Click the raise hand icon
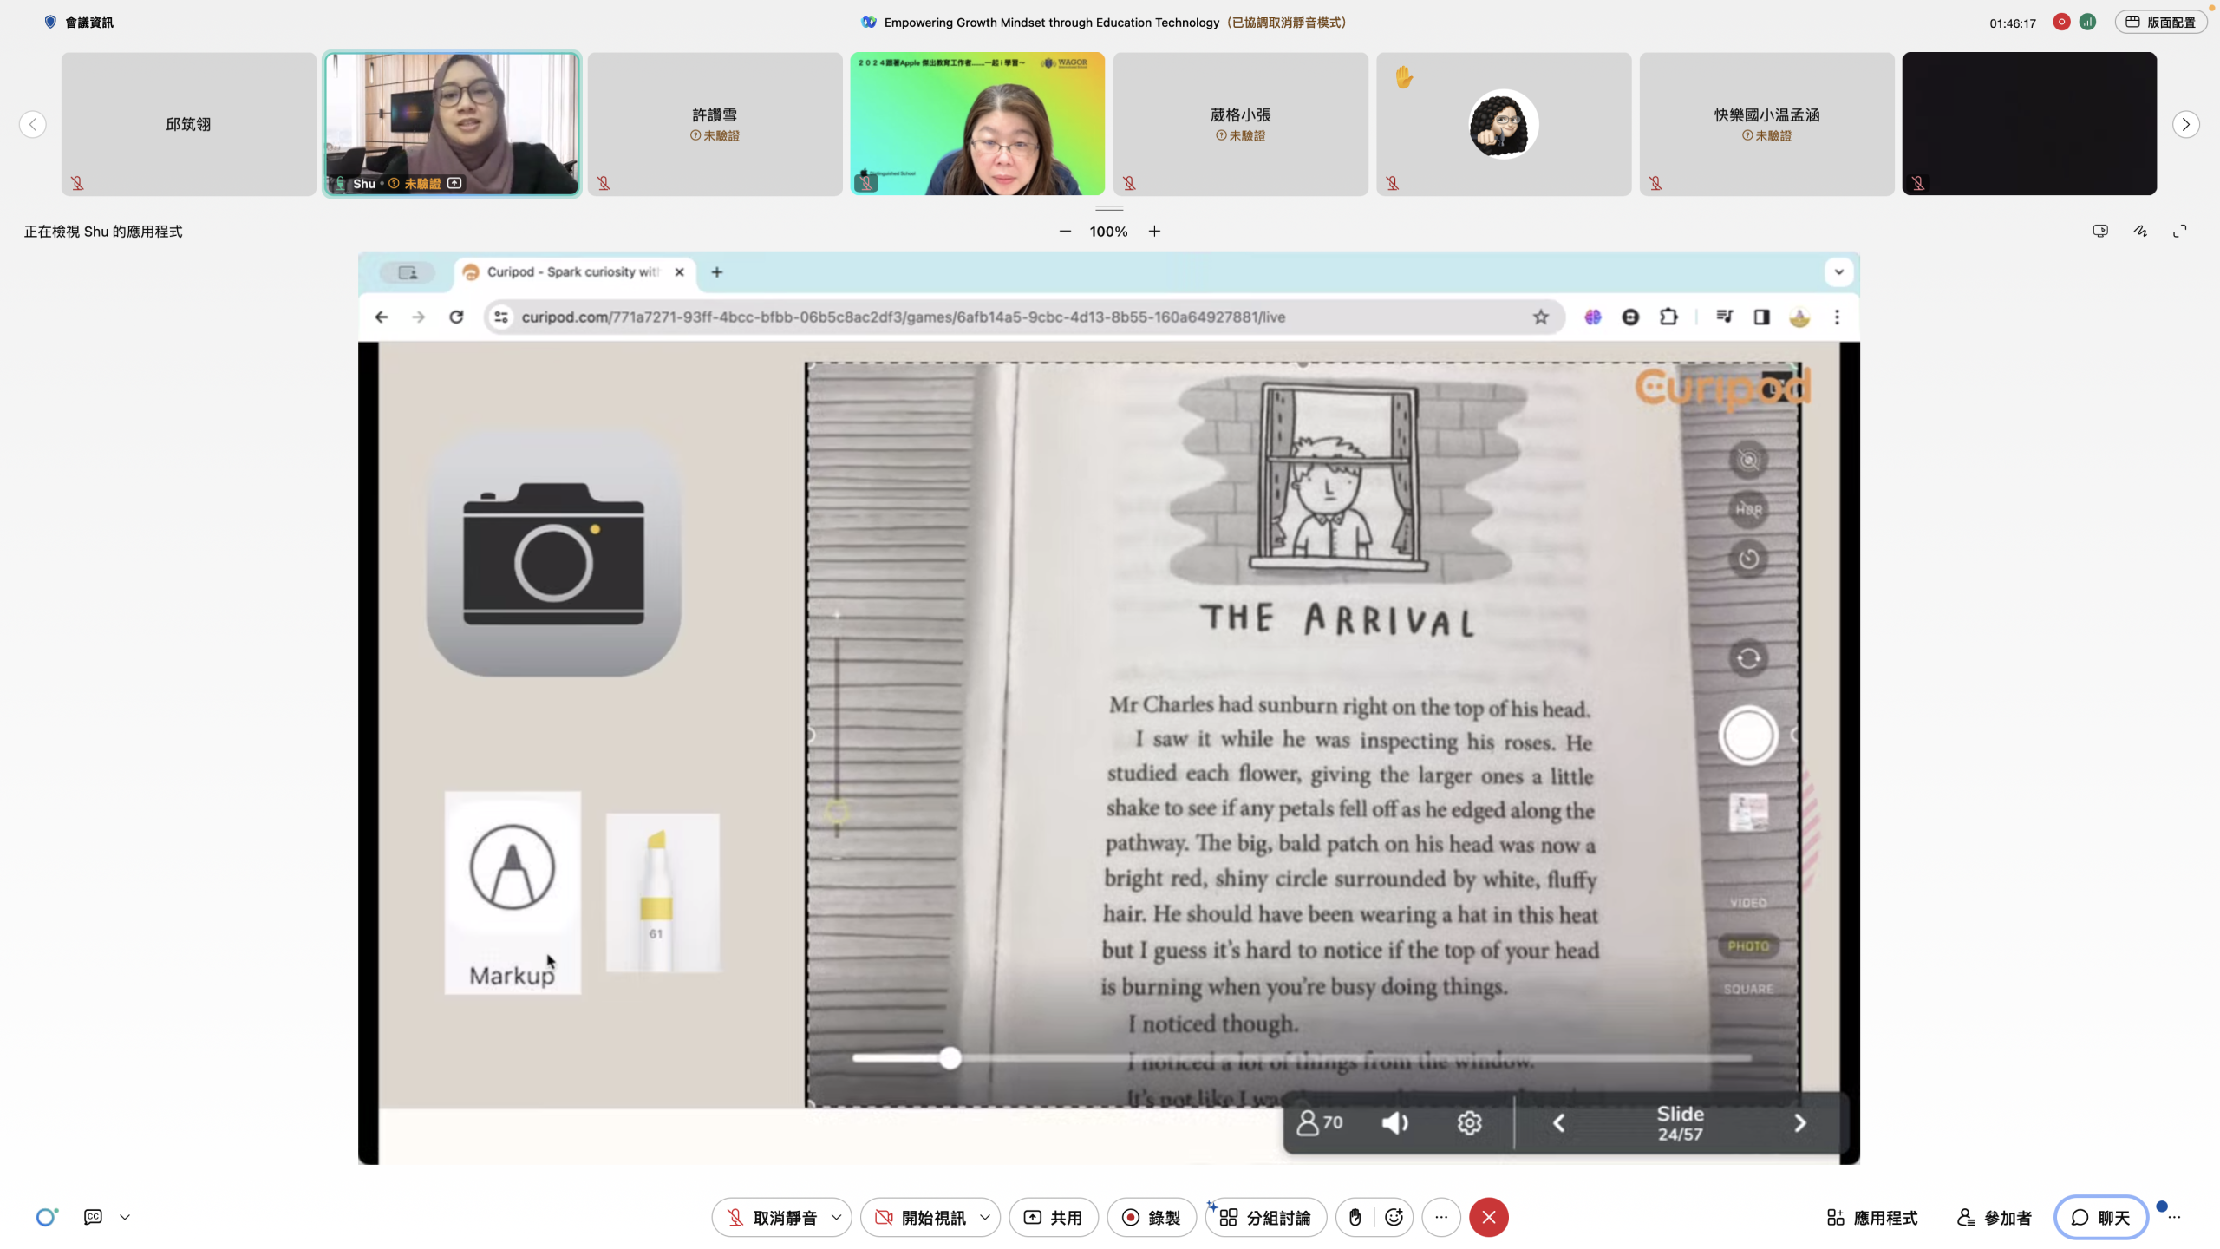Image resolution: width=2220 pixels, height=1249 pixels. tap(1355, 1217)
